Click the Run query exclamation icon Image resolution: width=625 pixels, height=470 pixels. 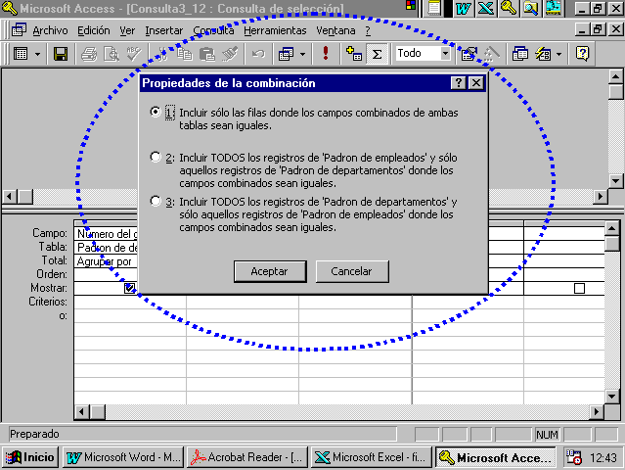tap(326, 54)
